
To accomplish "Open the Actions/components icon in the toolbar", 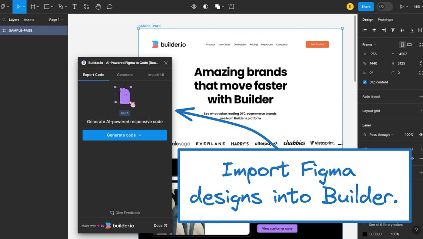I will tap(86, 6).
